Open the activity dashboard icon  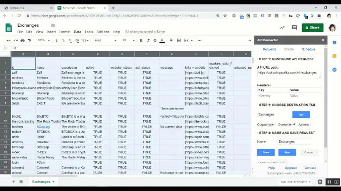point(282,28)
